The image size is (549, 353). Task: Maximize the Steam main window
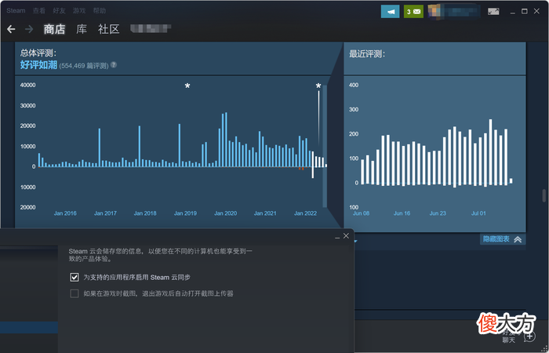524,11
